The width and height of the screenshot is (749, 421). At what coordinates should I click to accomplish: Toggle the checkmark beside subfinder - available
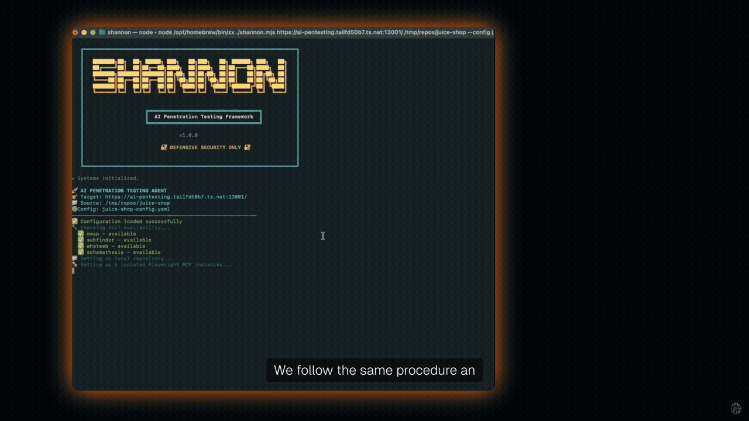(81, 240)
